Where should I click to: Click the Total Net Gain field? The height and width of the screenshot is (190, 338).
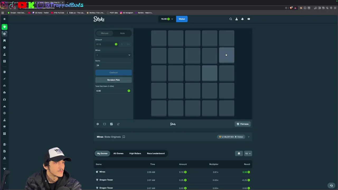tap(113, 91)
